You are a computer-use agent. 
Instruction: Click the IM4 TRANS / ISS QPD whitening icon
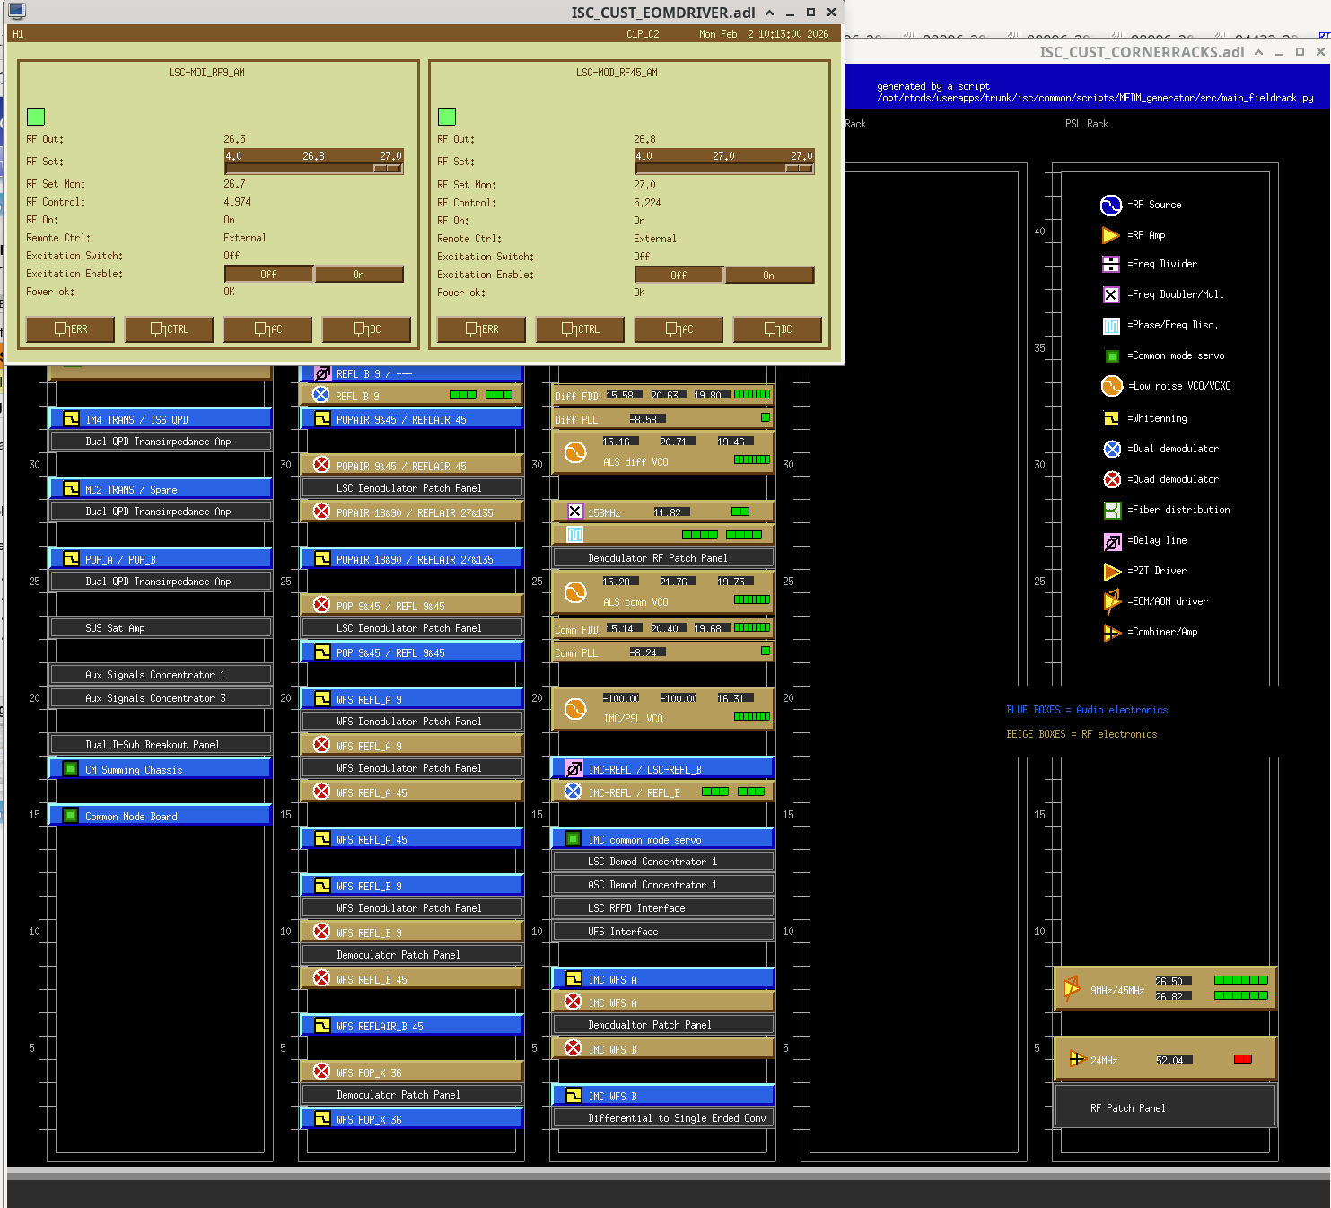(x=71, y=419)
